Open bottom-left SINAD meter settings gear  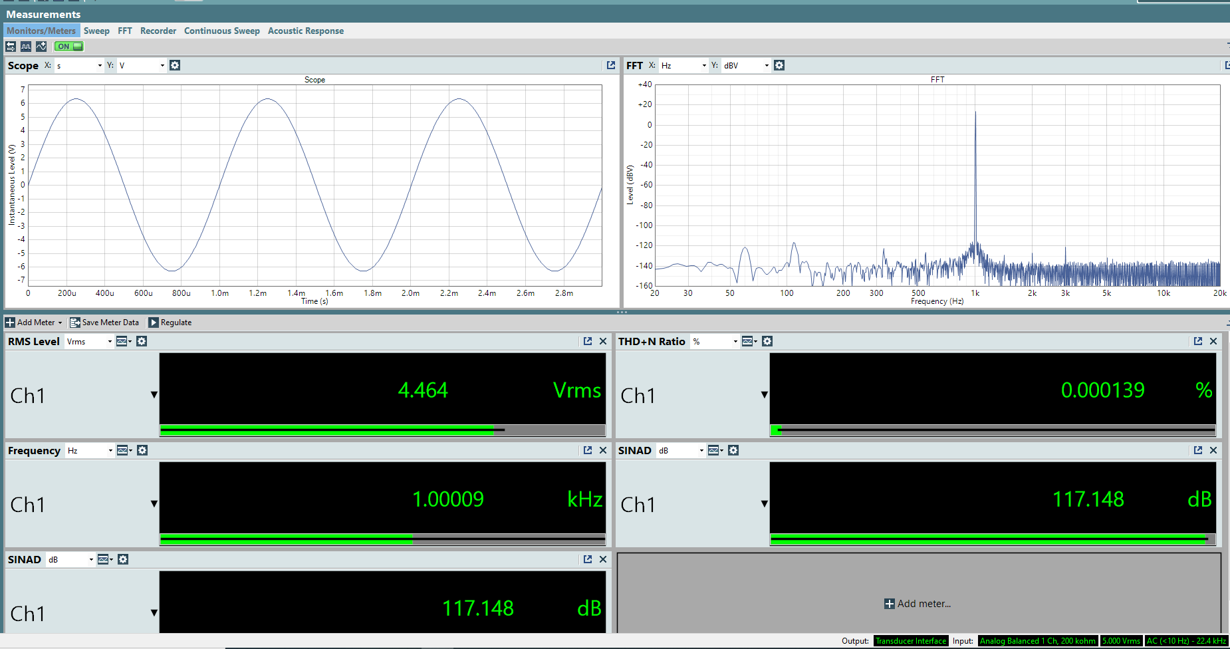(x=123, y=559)
